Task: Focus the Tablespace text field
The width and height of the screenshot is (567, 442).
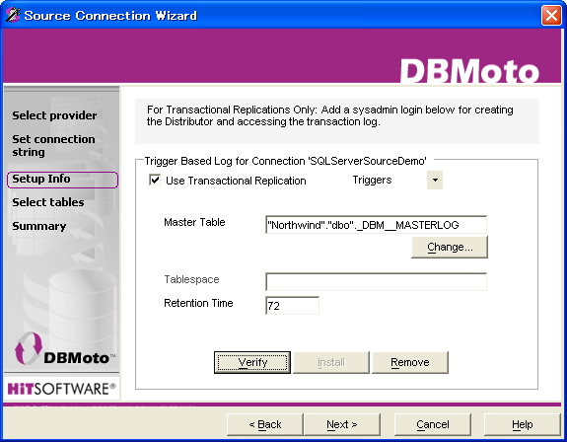Action: pos(376,282)
